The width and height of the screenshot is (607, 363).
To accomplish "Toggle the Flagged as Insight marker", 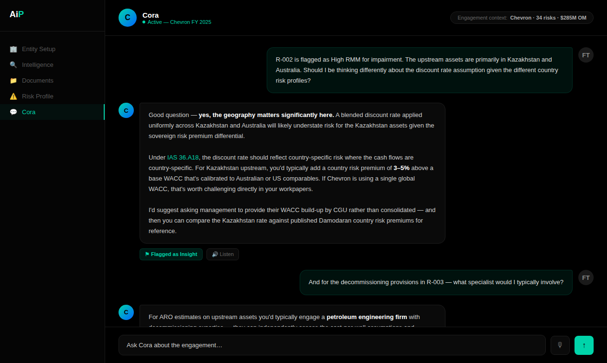I will point(171,254).
